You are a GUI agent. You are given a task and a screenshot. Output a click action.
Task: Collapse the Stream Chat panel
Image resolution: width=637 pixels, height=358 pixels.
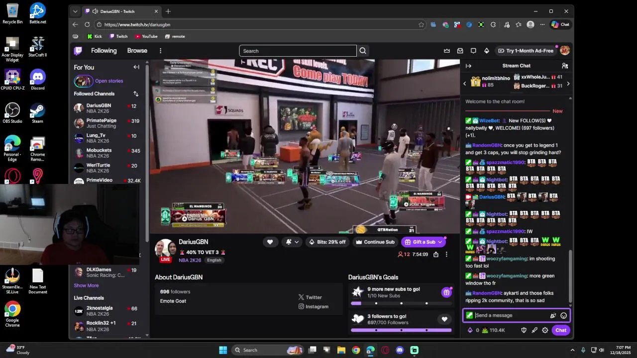(468, 66)
